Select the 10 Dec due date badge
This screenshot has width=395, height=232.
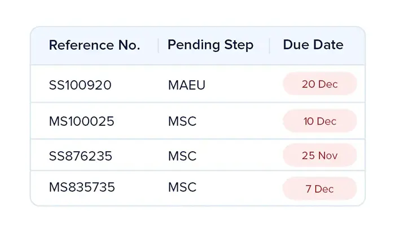click(319, 121)
